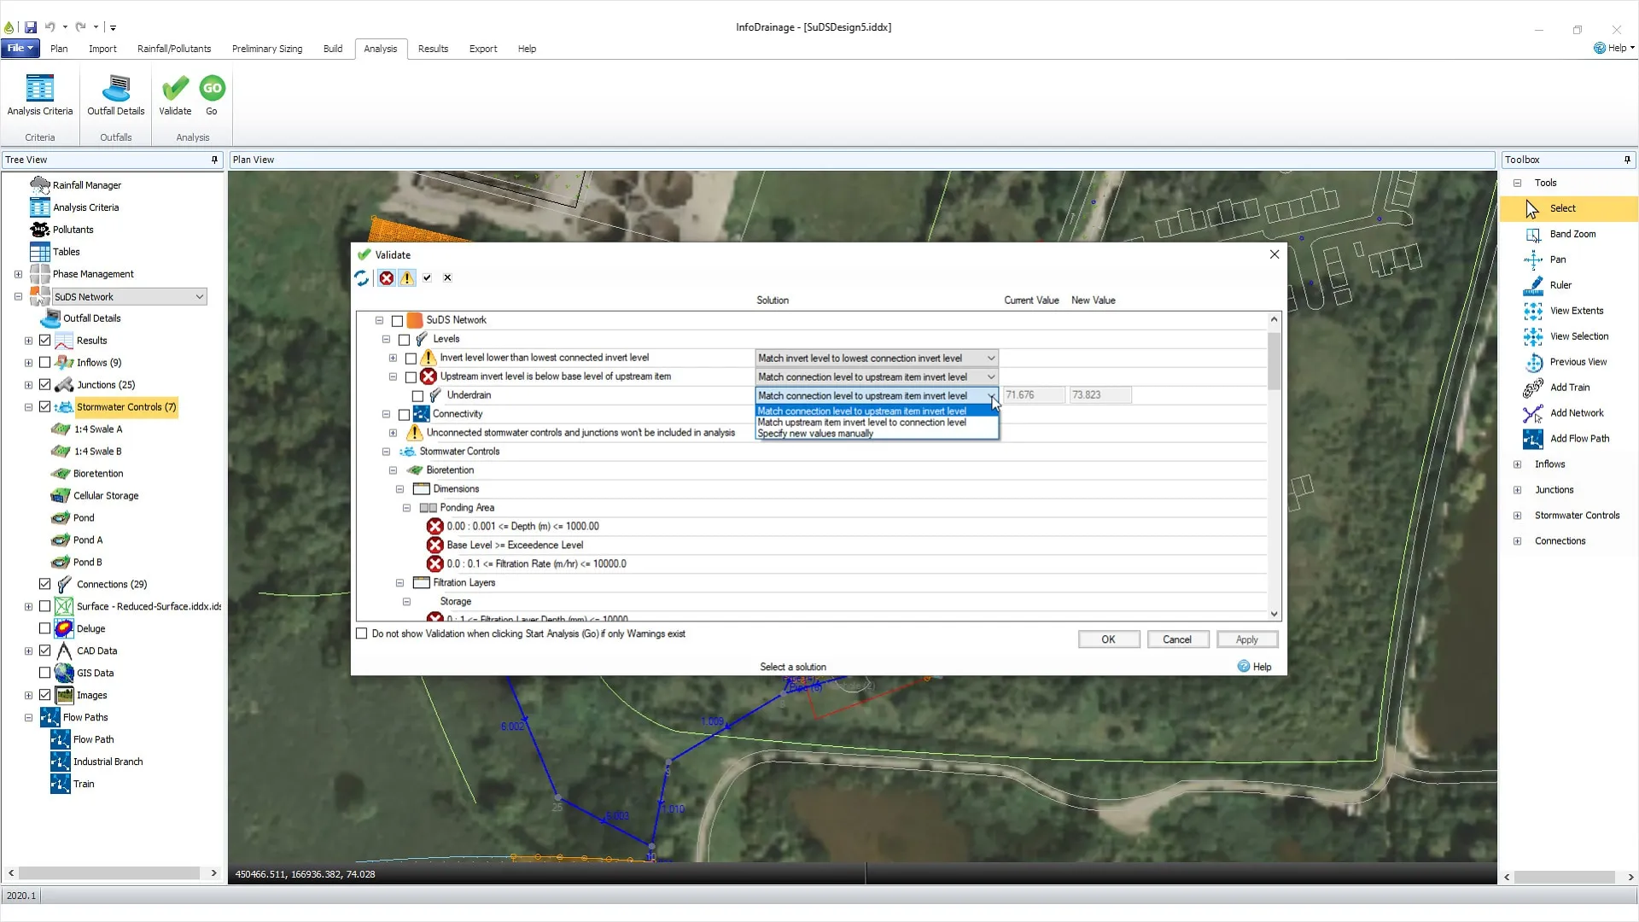This screenshot has width=1639, height=922.
Task: Click Add Flow Path tool
Action: click(x=1578, y=439)
